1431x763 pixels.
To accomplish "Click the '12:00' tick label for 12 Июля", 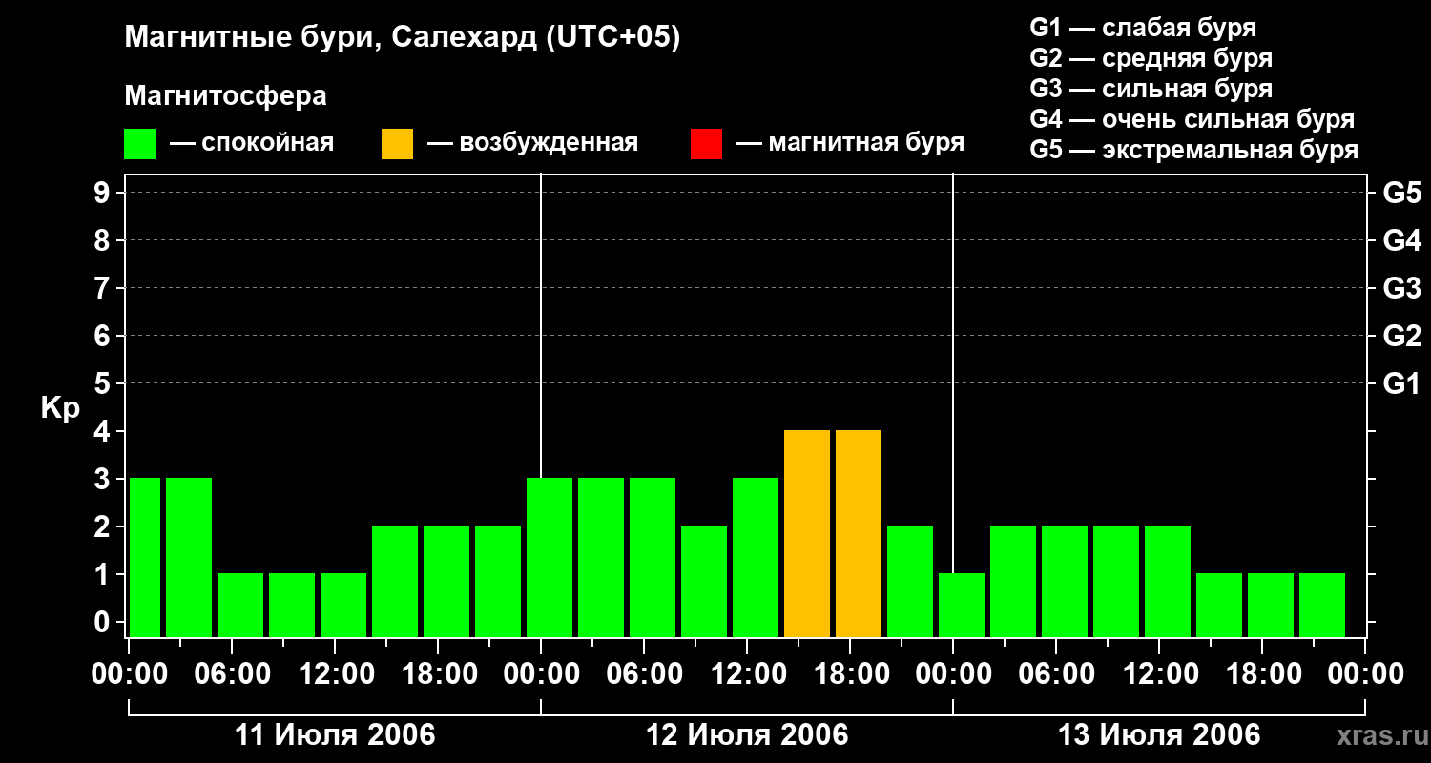I will pyautogui.click(x=748, y=674).
